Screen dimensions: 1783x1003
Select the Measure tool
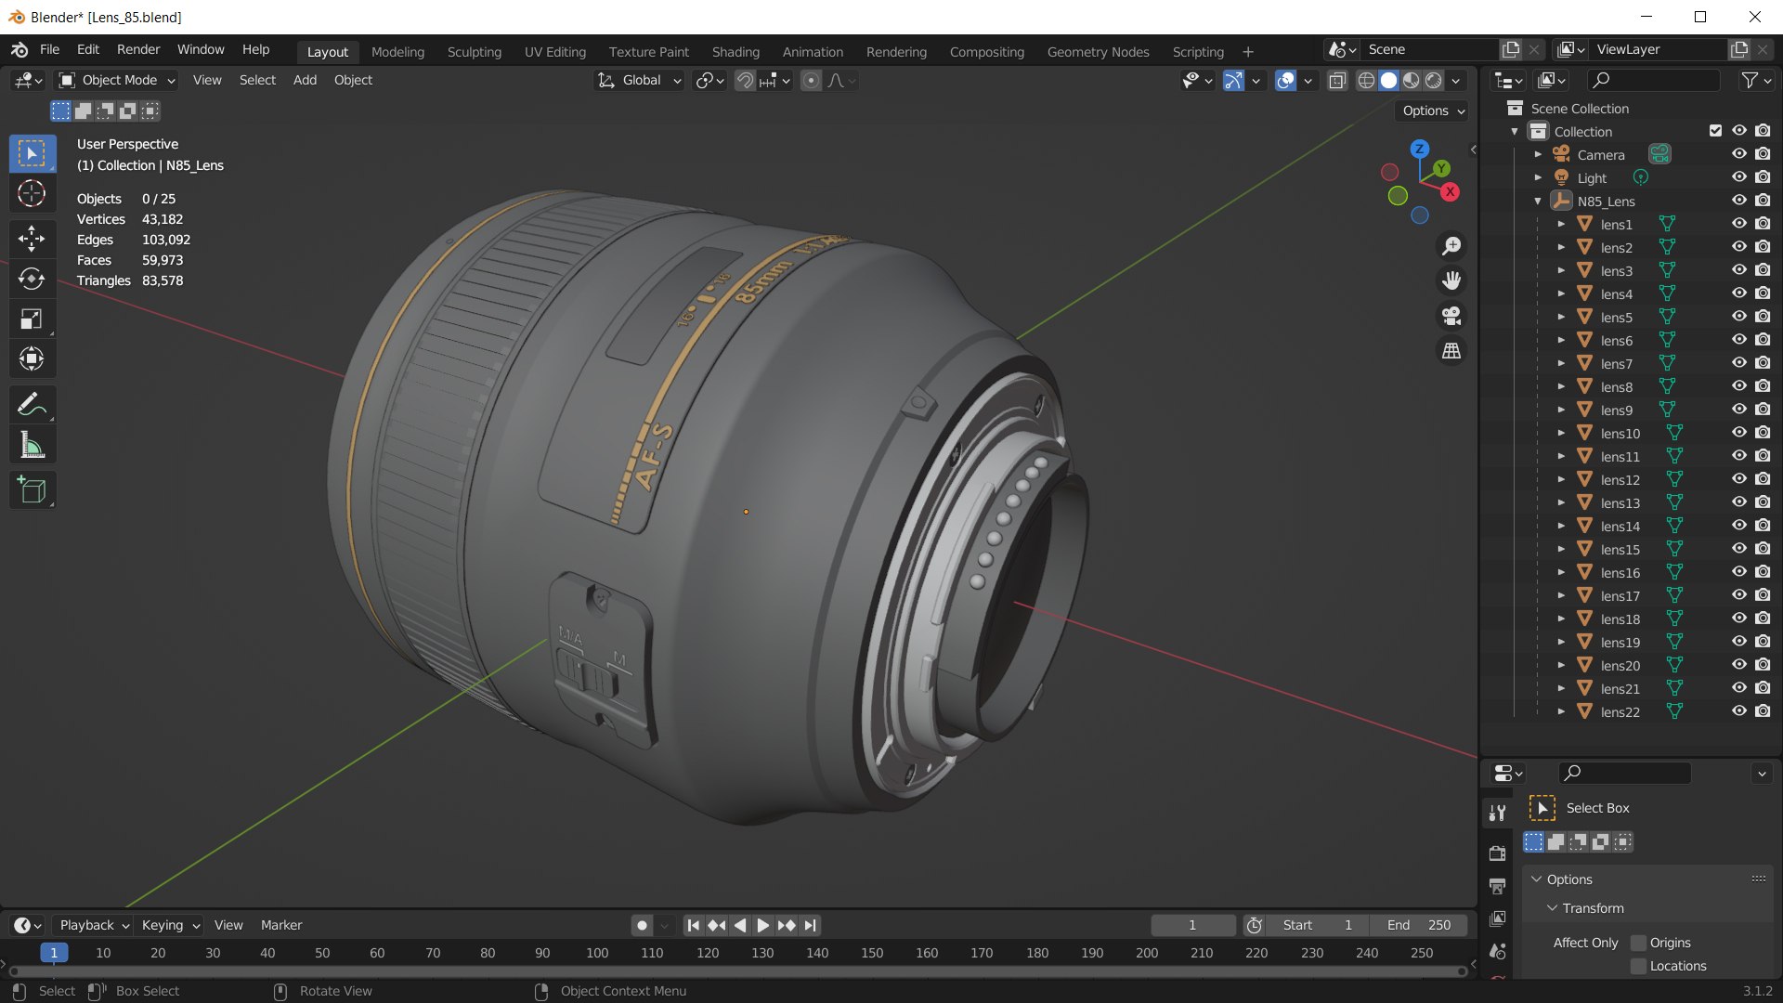[x=32, y=445]
